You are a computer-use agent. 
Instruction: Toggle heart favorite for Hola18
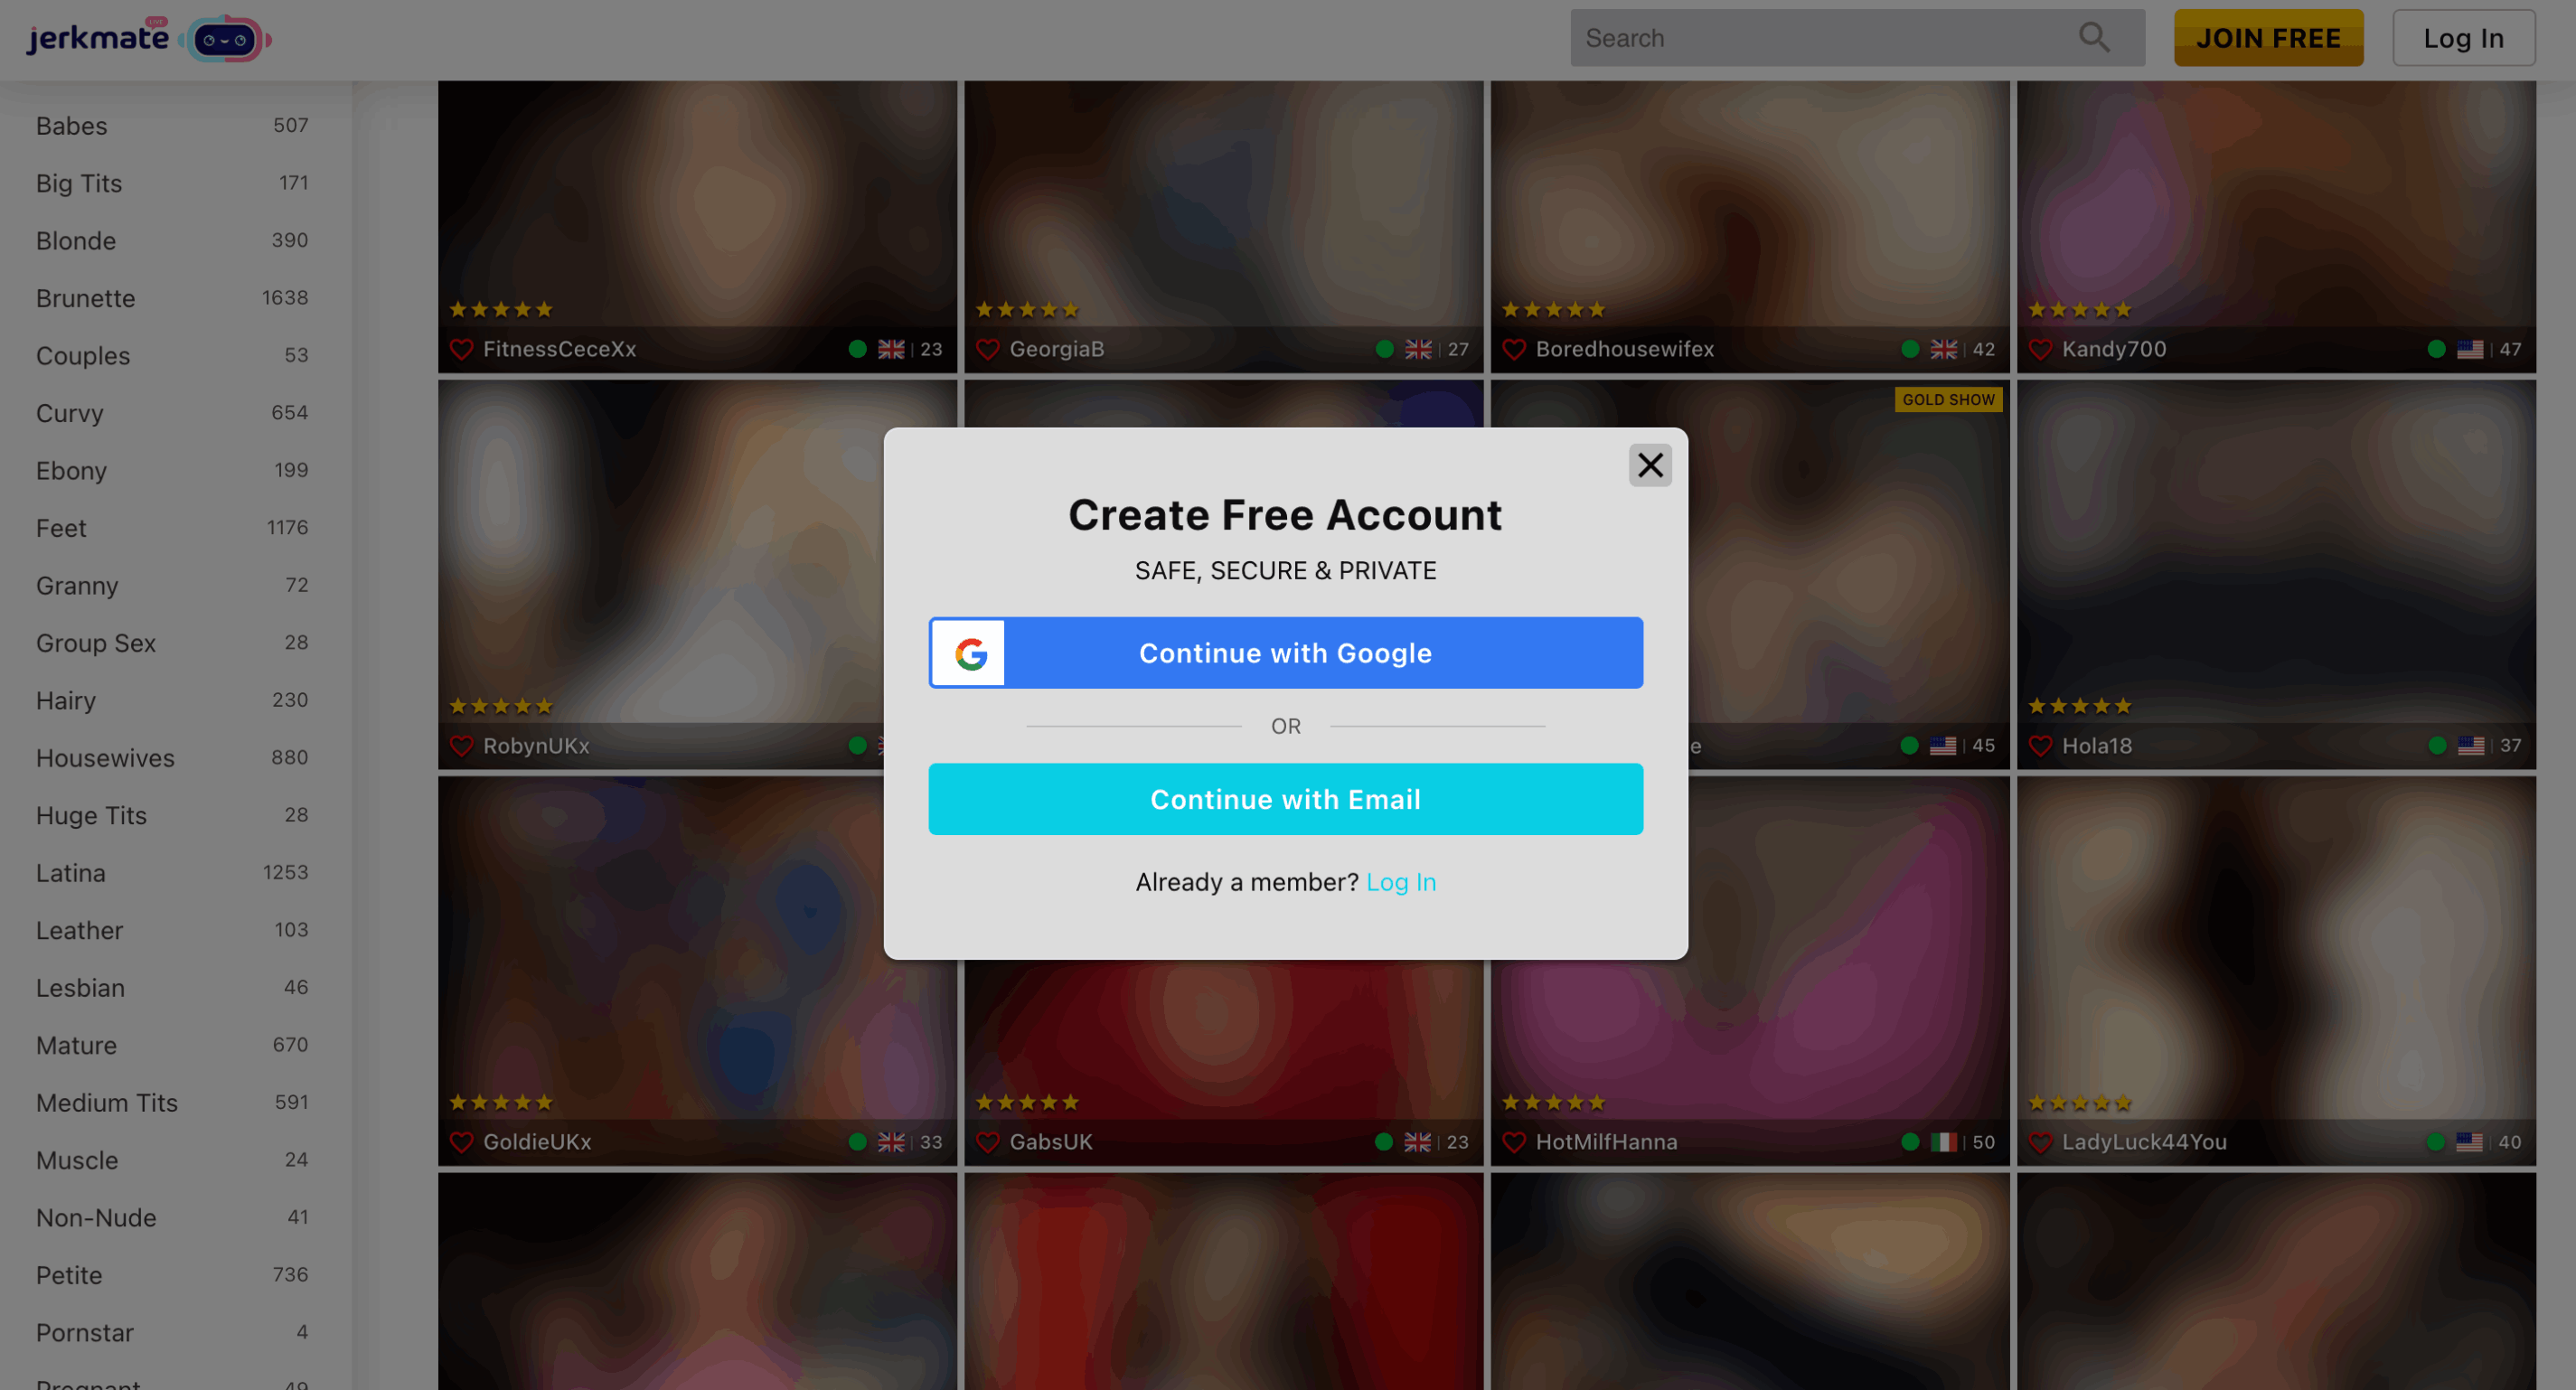tap(2040, 746)
